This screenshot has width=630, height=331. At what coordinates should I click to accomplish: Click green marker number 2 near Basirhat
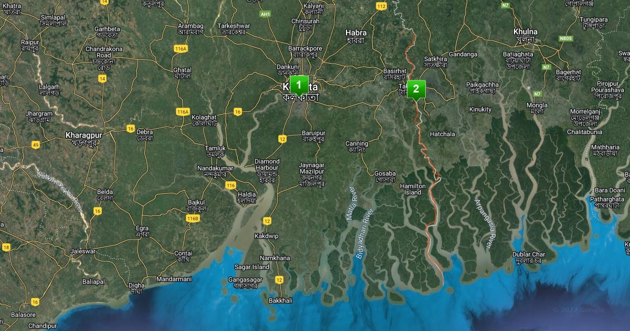(x=416, y=89)
